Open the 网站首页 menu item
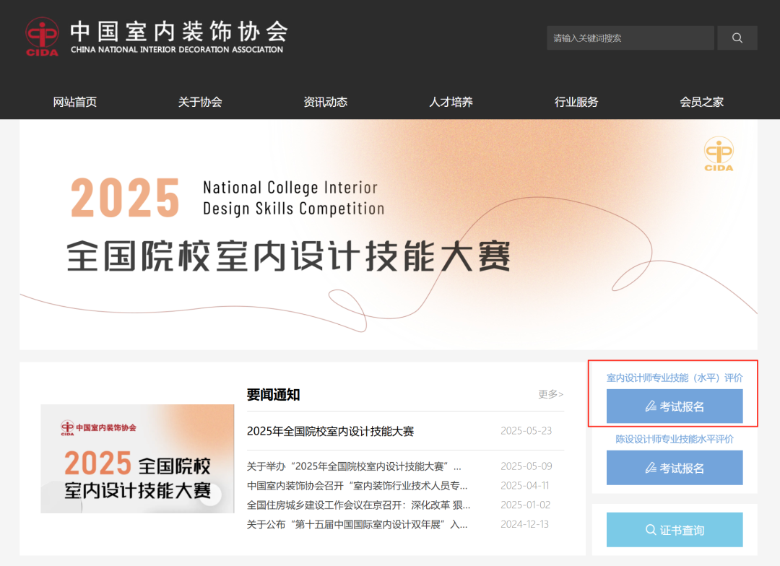This screenshot has width=780, height=566. pyautogui.click(x=75, y=102)
